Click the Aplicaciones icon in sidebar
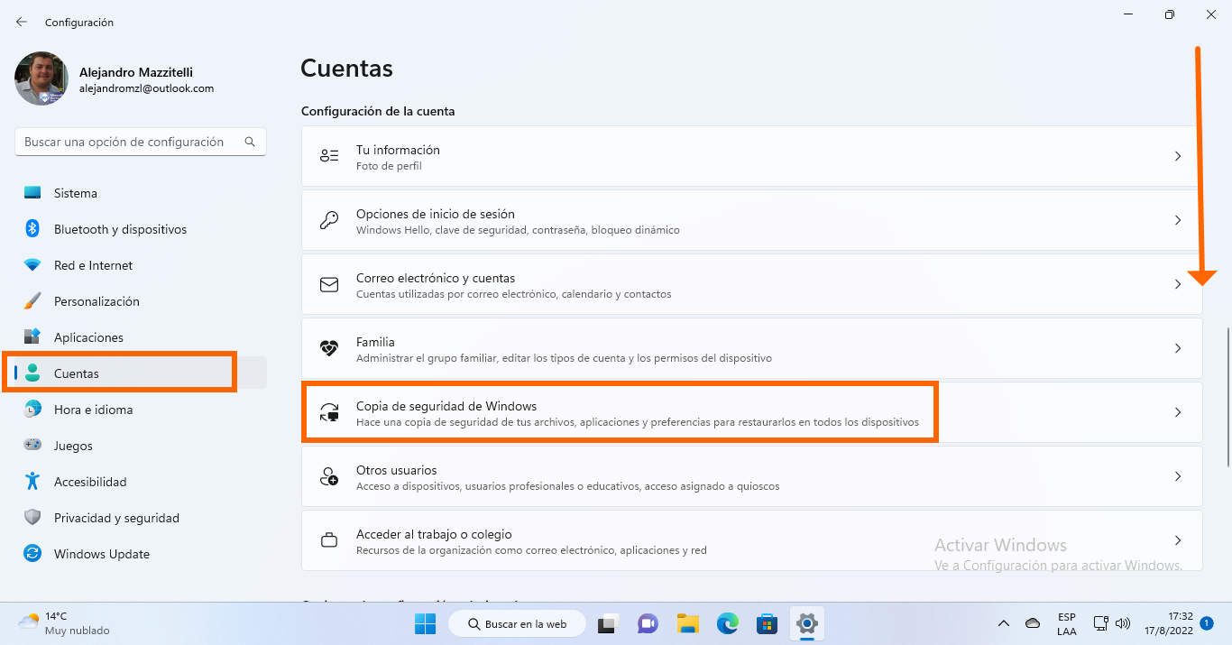The height and width of the screenshot is (645, 1232). coord(32,337)
